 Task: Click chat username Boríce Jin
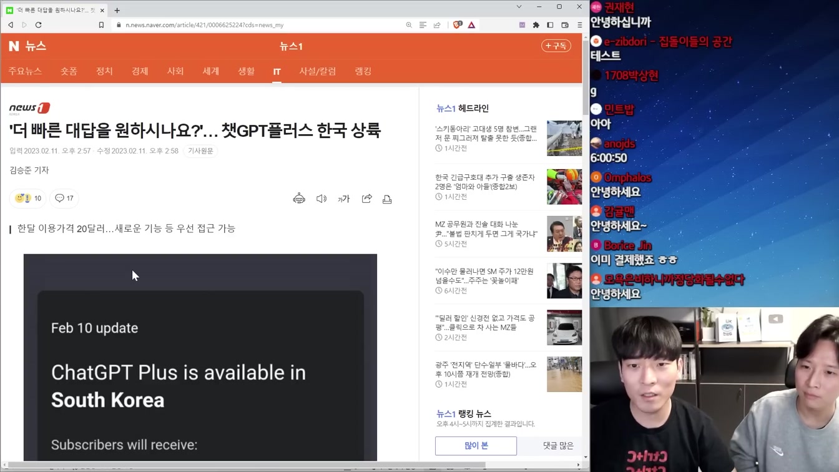pyautogui.click(x=627, y=245)
